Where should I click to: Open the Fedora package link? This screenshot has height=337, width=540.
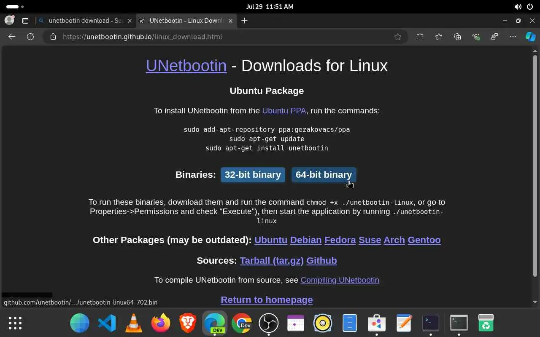click(x=340, y=240)
